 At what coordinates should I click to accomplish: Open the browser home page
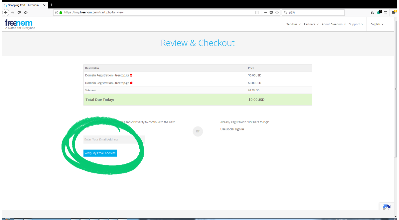[x=26, y=12]
